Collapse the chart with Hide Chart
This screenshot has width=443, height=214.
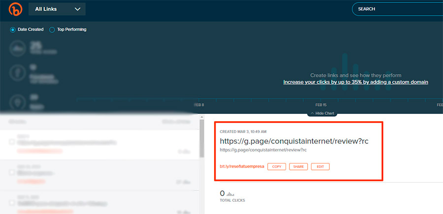[322, 113]
